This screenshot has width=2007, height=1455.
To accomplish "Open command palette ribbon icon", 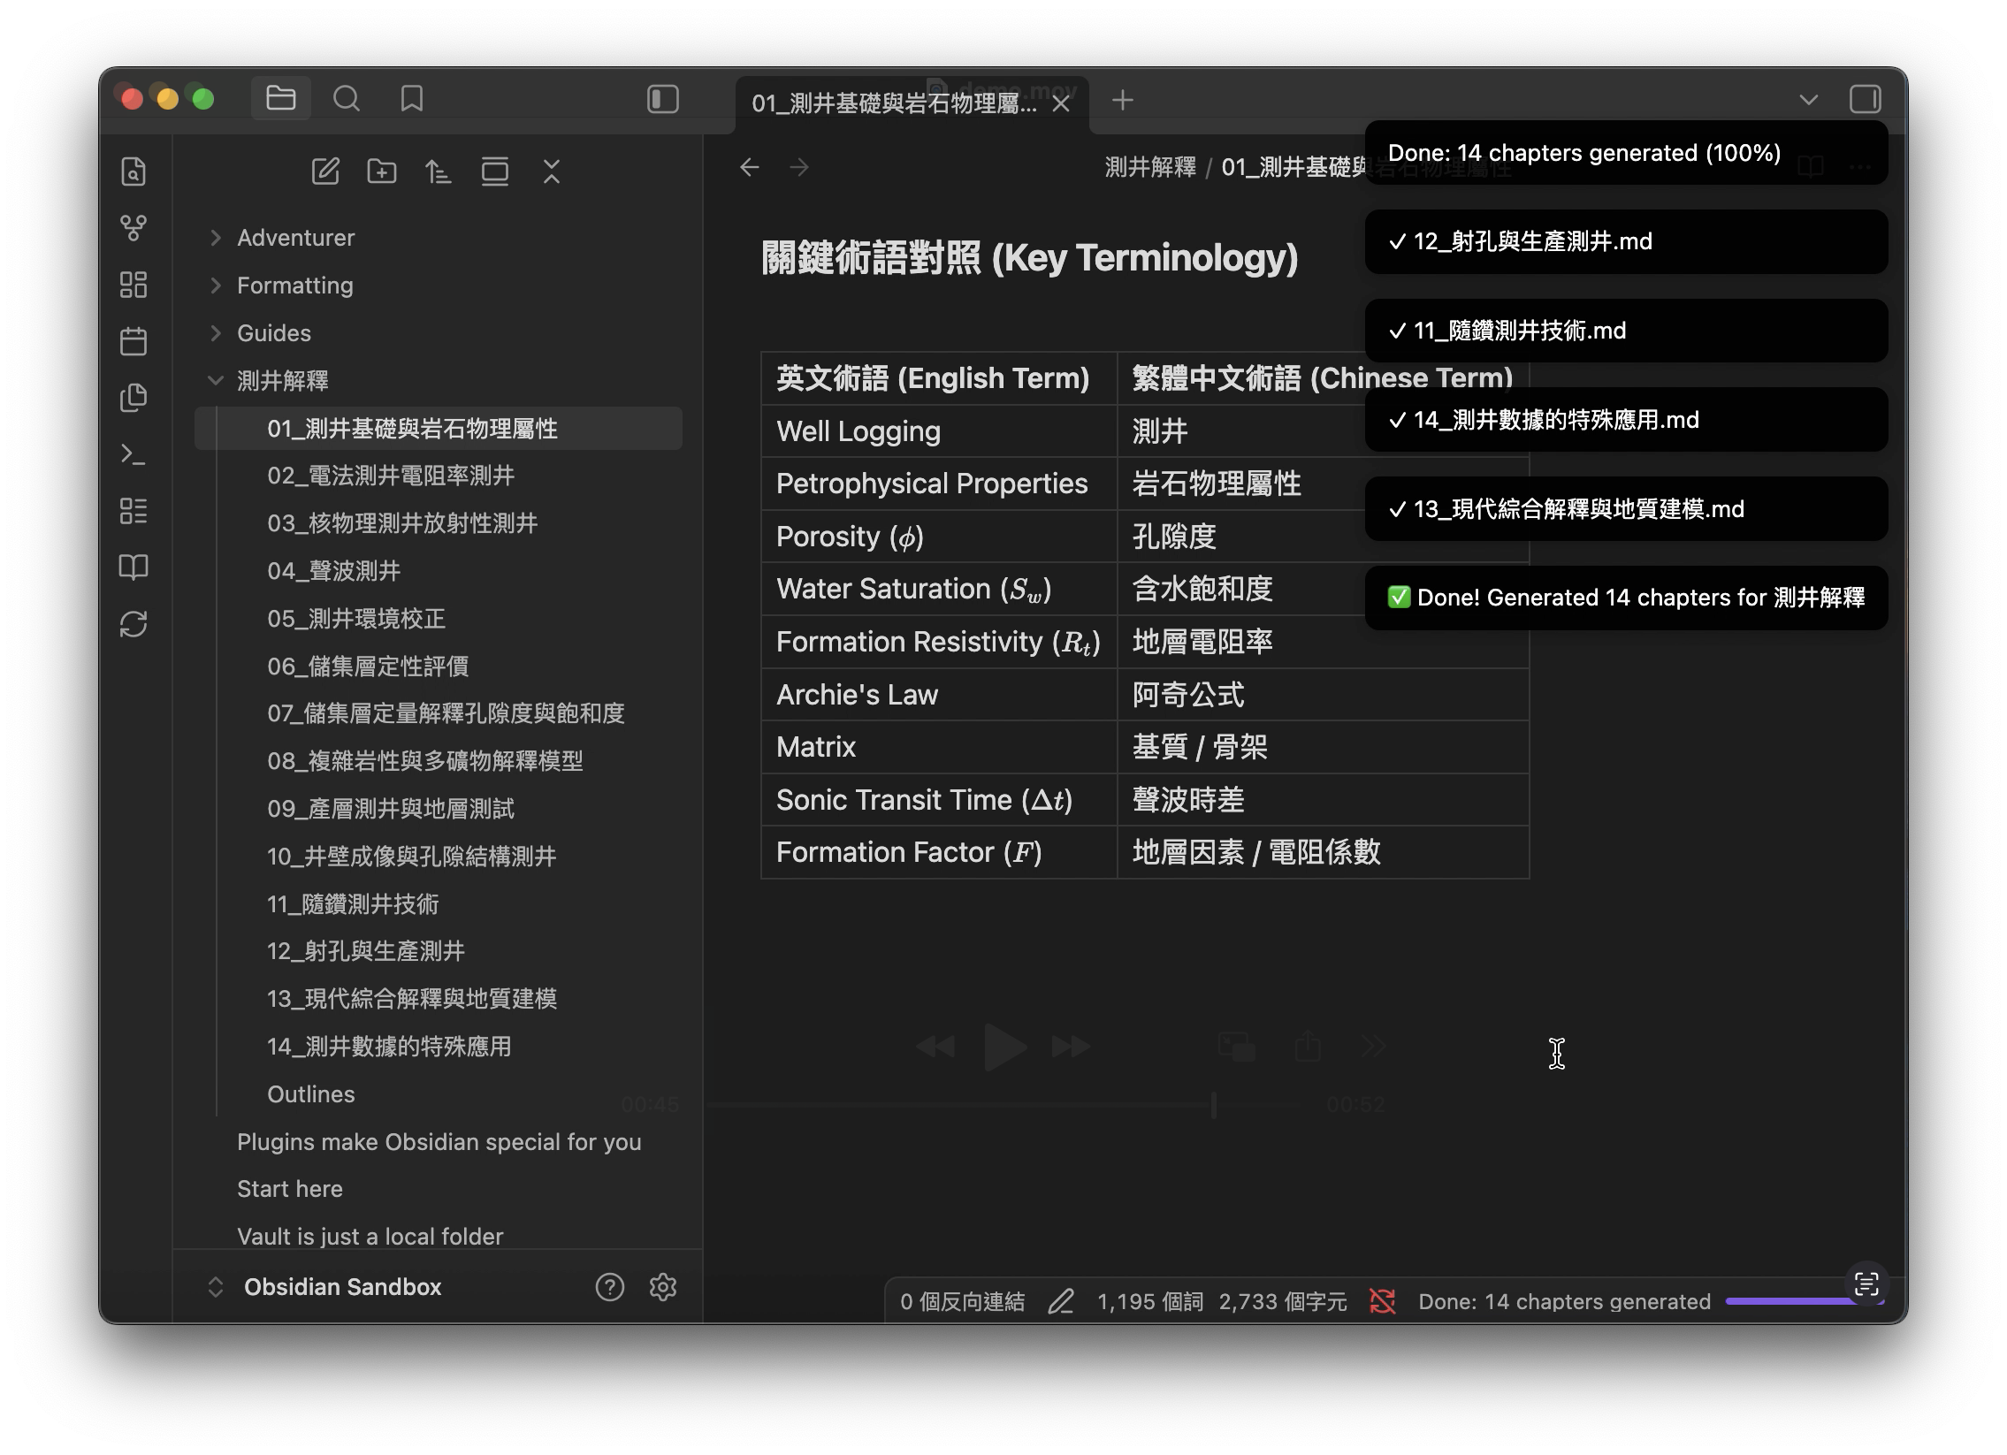I will click(134, 454).
